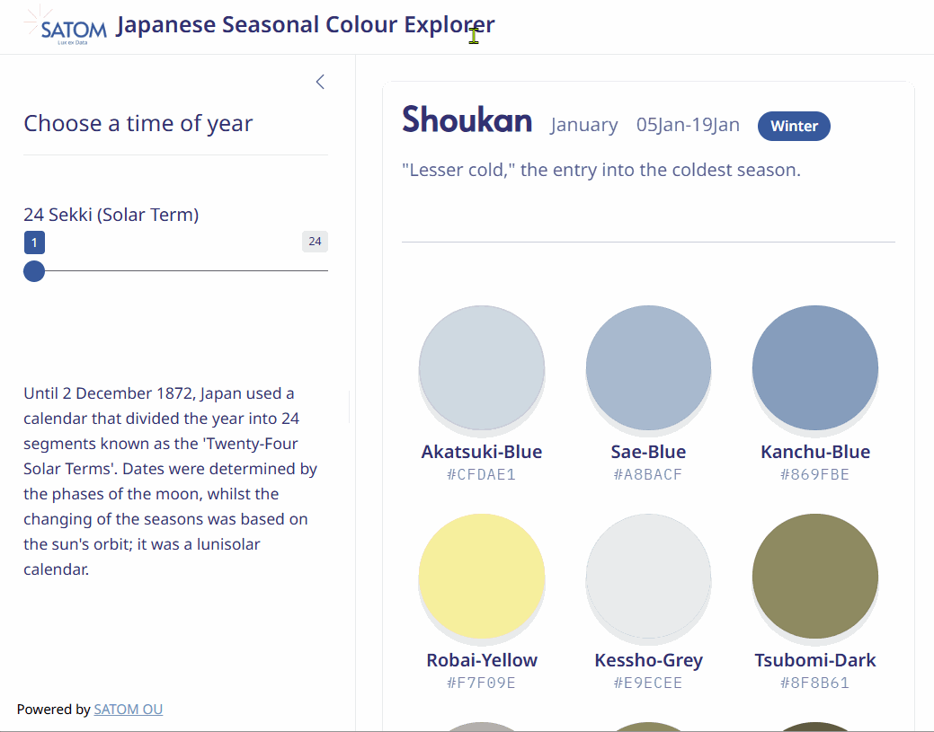Screen dimensions: 934x732
Task: Click the hex code #869FBE
Action: 814,474
